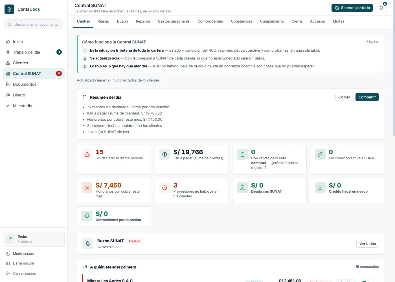
Task: Click the trend icon beside A quién atender primero
Action: 85,267
